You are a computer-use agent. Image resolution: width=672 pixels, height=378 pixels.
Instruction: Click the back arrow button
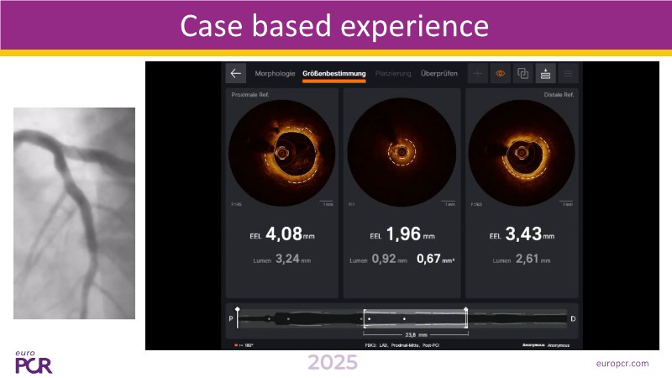tap(236, 74)
